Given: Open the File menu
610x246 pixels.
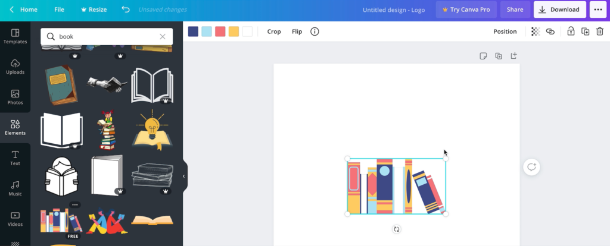Looking at the screenshot, I should coord(59,10).
